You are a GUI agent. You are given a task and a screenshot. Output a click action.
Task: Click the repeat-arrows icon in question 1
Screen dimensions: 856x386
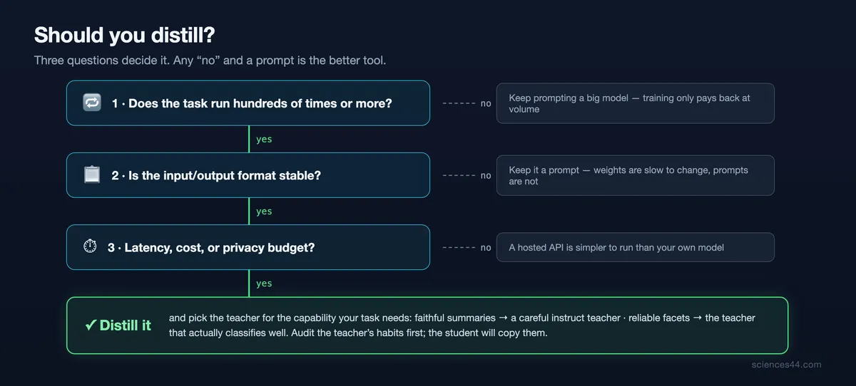(92, 103)
